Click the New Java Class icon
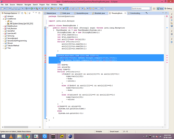 46,8
